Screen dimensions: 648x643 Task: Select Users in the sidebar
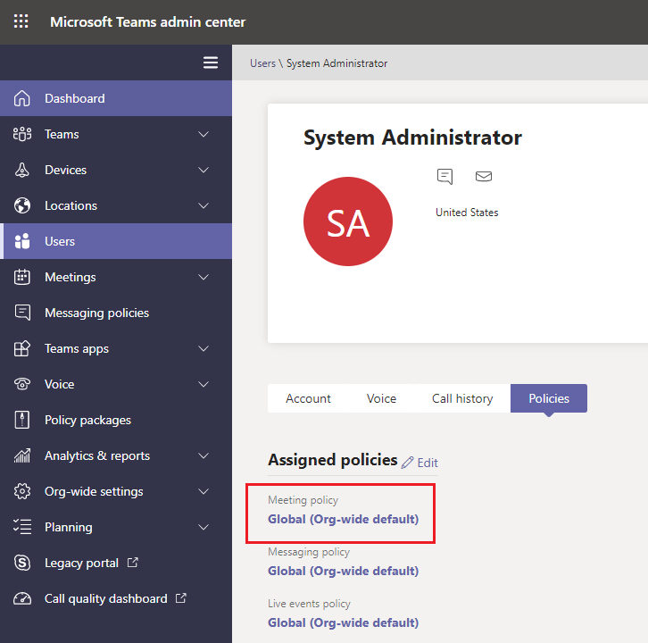[x=116, y=241]
